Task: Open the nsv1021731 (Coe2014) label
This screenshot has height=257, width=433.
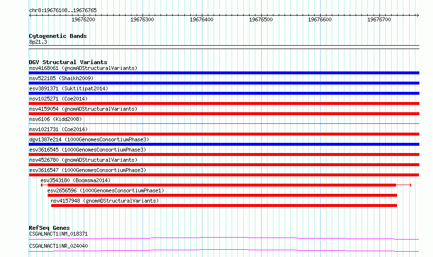Action: pos(58,129)
